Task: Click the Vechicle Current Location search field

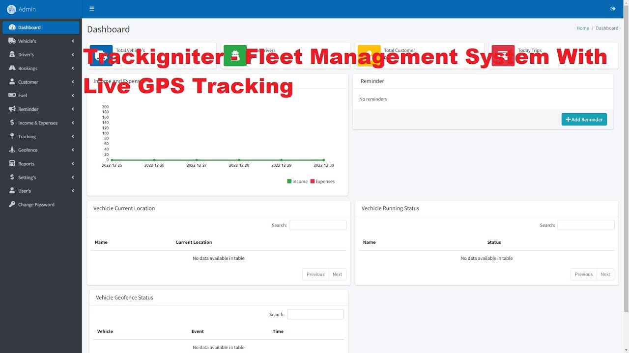Action: tap(317, 225)
